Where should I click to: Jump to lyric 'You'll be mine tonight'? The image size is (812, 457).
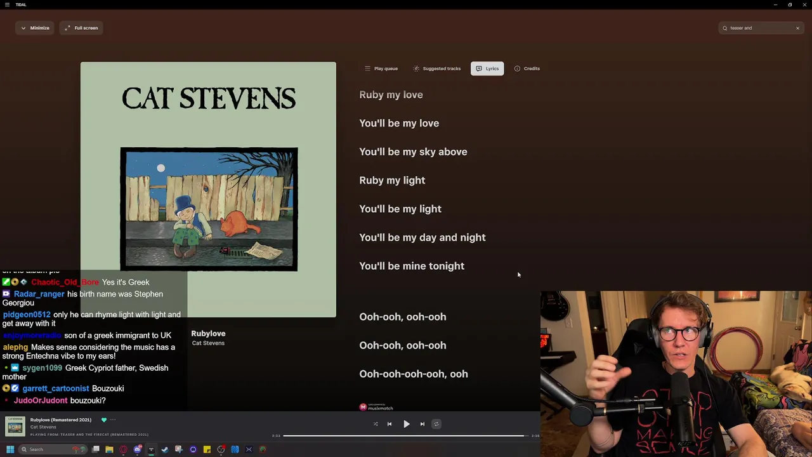tap(412, 266)
